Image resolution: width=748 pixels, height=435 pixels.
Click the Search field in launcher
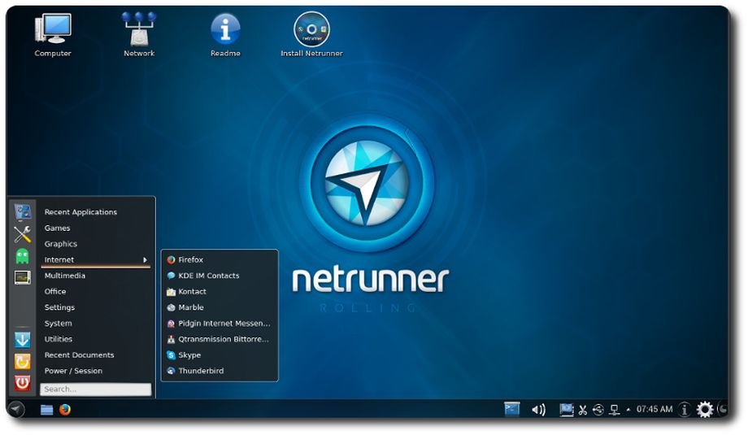tap(96, 389)
